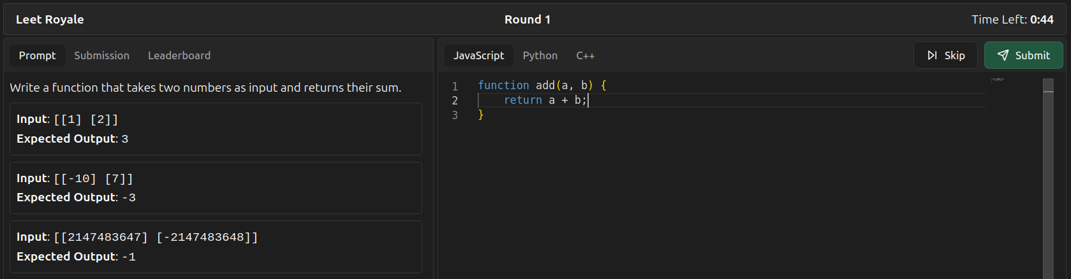
Task: Click the "function" keyword on line 1
Action: 503,85
